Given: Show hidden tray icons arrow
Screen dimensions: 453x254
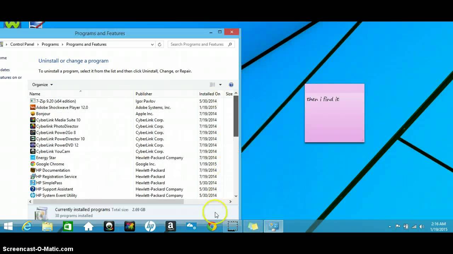Looking at the screenshot, I should click(390, 226).
